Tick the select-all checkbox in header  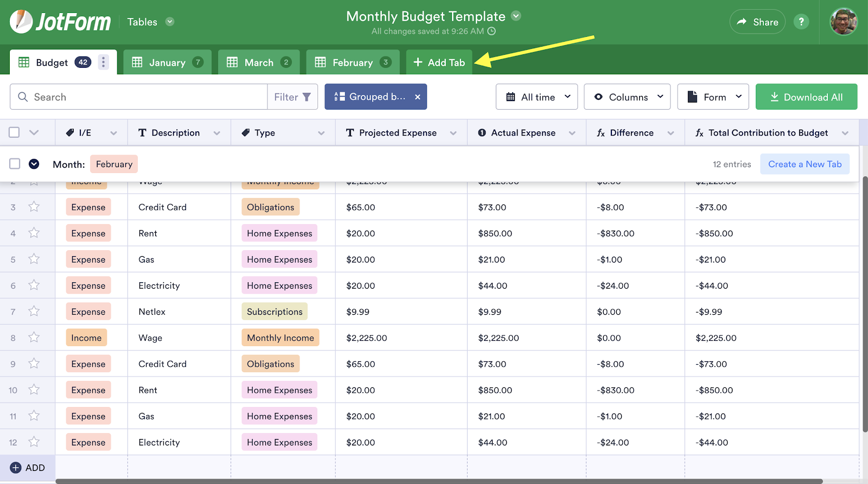tap(14, 132)
